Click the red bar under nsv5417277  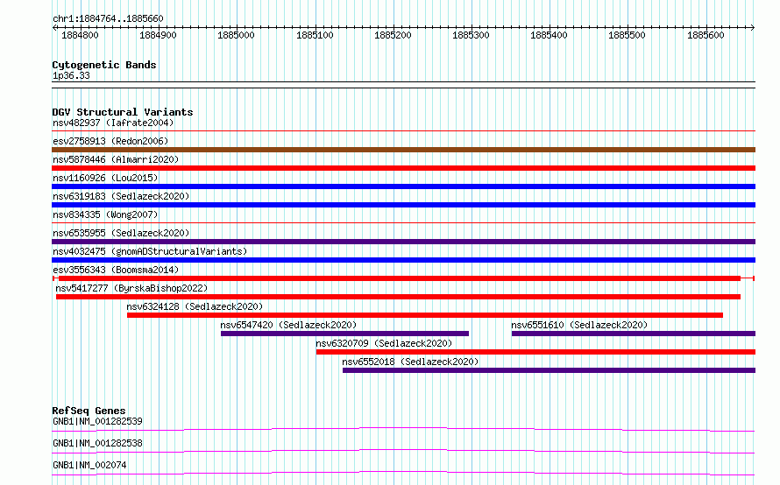coord(399,297)
